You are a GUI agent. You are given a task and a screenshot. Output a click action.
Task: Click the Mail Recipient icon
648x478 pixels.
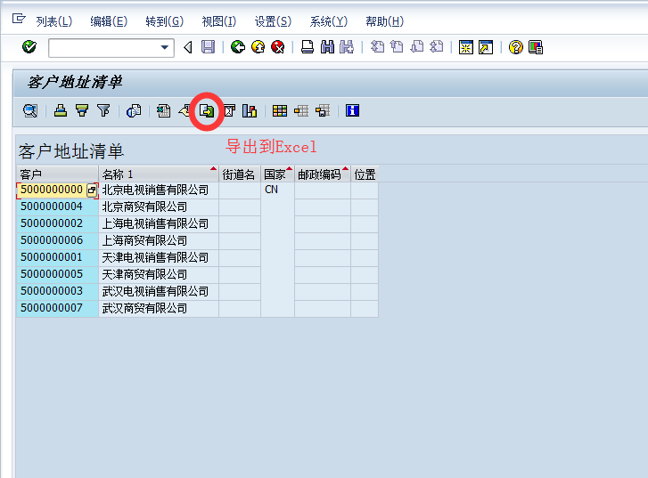pos(229,110)
